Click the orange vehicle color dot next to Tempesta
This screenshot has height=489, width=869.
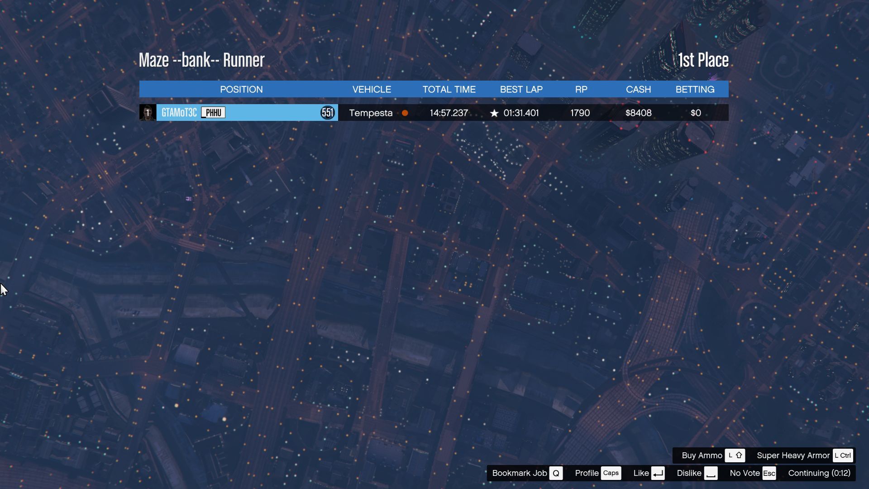pos(405,113)
